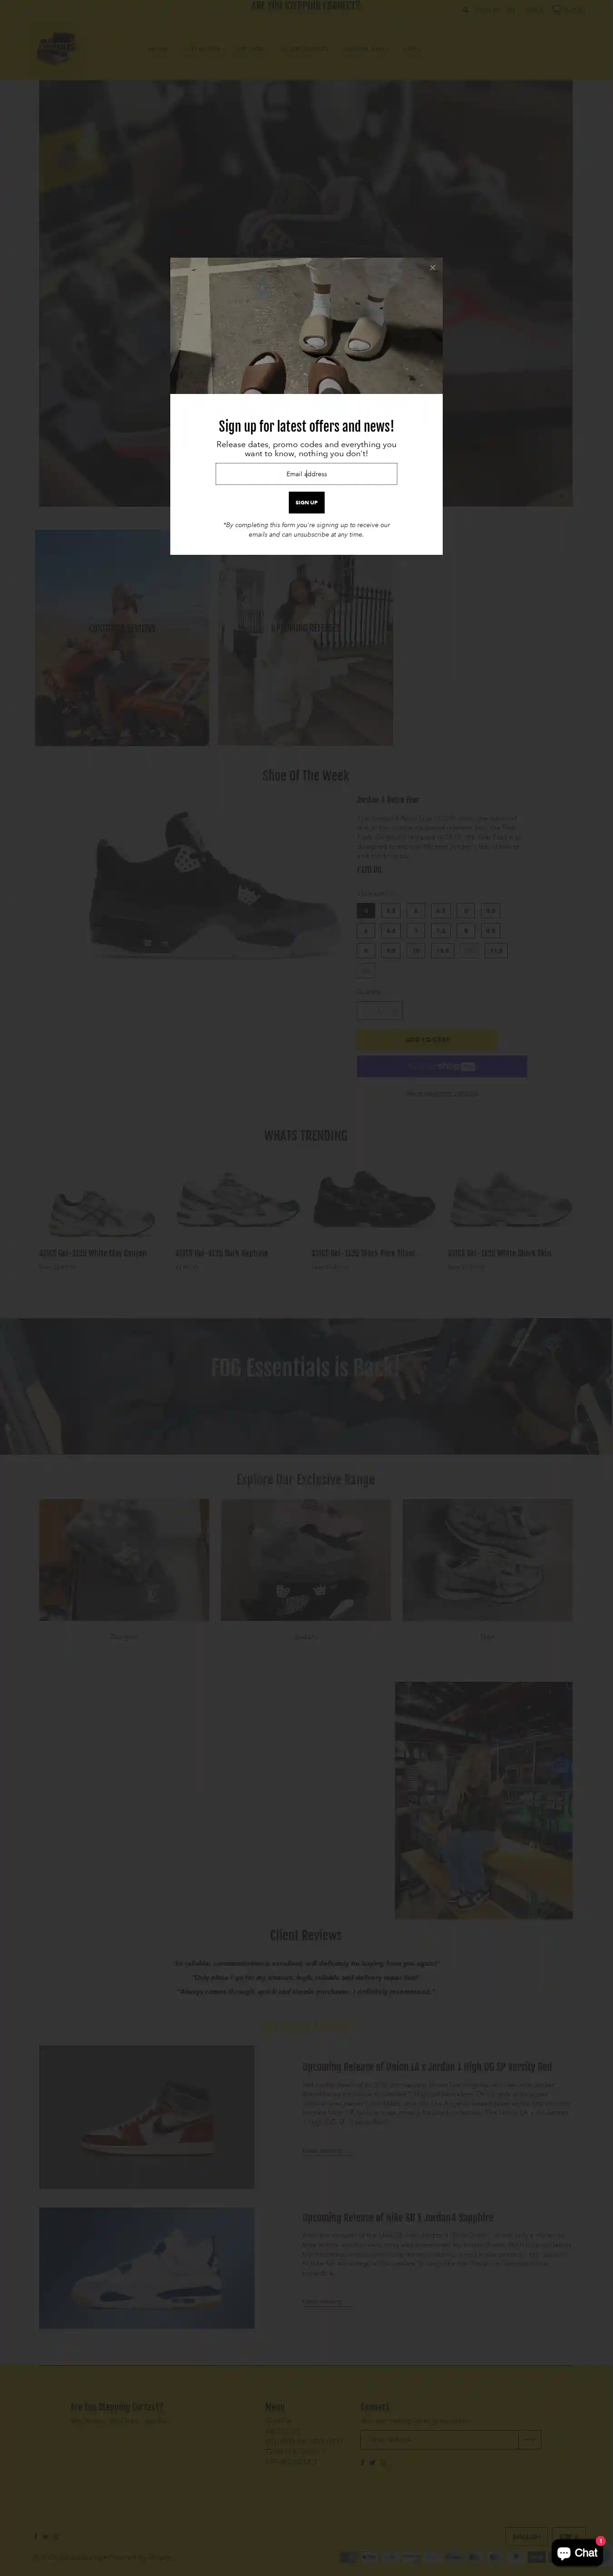This screenshot has width=613, height=2576.
Task: Click the yellow ADD TO CART button
Action: coord(427,1040)
